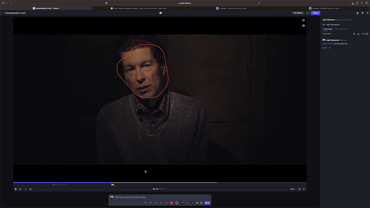Go back with the arrow beside the filename
This screenshot has height=208, width=370.
point(2,13)
